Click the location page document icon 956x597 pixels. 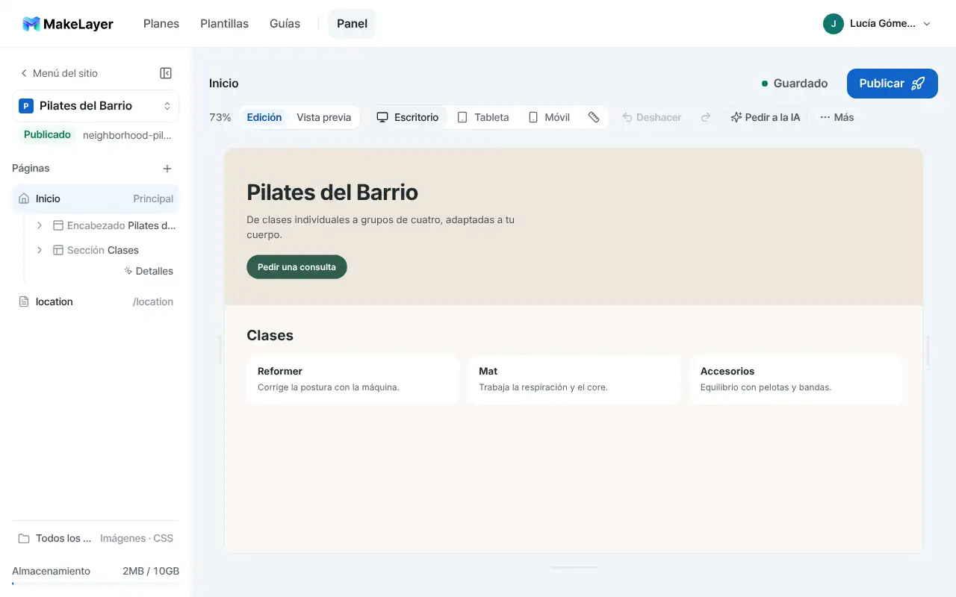(x=24, y=301)
